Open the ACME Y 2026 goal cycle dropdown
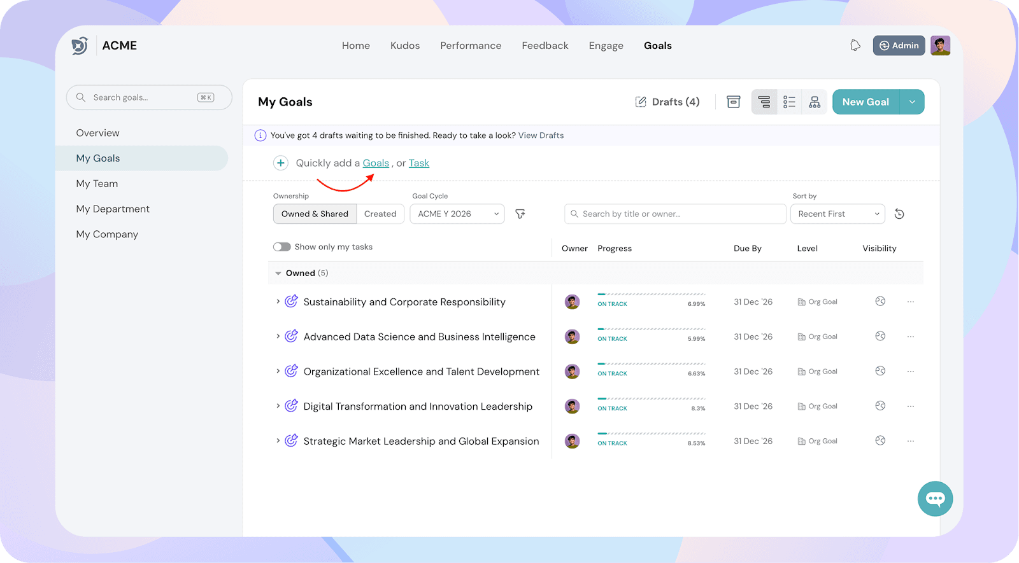The height and width of the screenshot is (563, 1019). click(x=457, y=214)
